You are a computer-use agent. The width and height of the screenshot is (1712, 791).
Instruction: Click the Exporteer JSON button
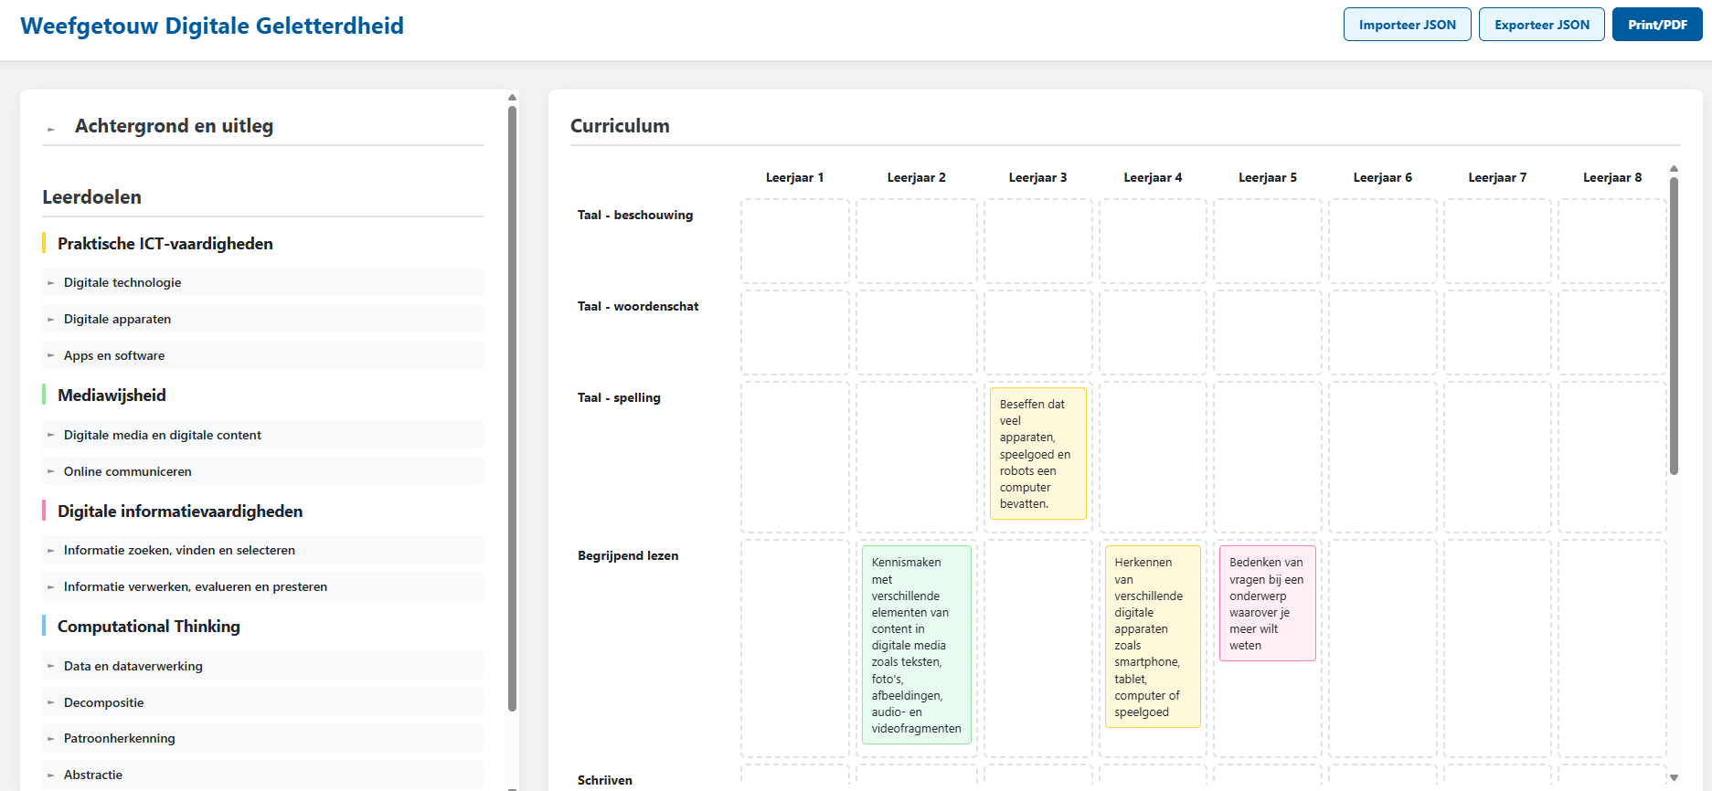pyautogui.click(x=1541, y=25)
